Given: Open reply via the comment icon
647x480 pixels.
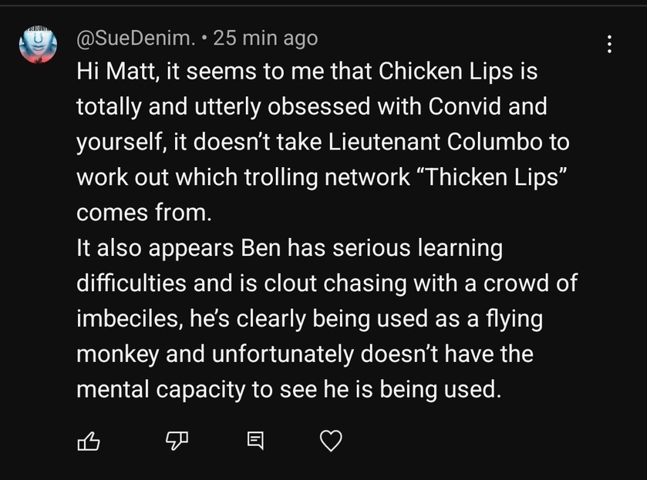Looking at the screenshot, I should click(x=254, y=441).
